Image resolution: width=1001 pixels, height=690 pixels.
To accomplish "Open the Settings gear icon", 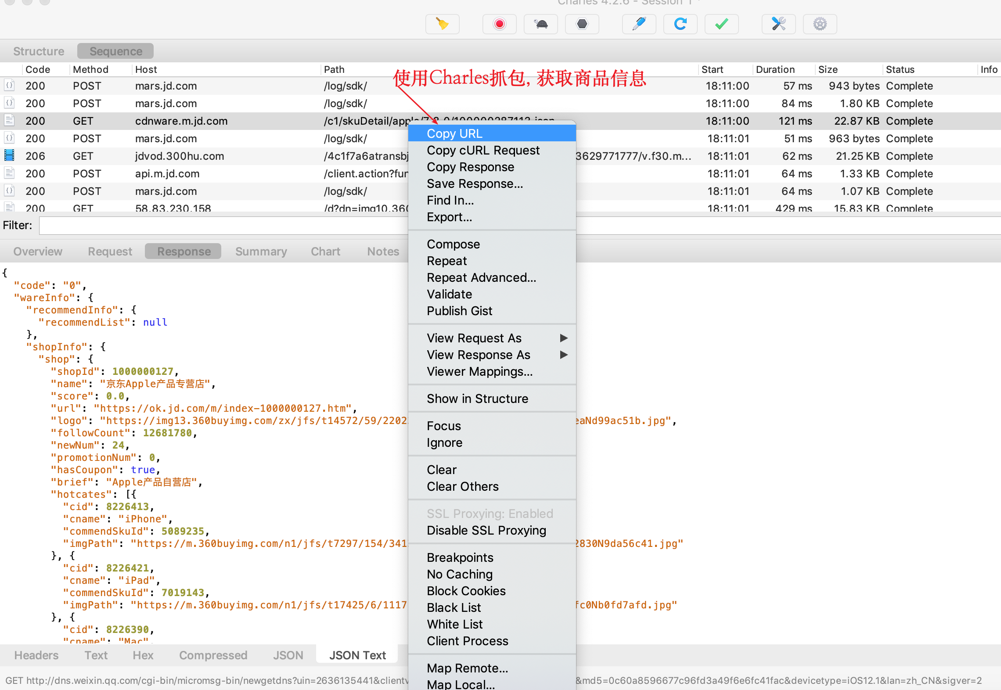I will pos(820,24).
